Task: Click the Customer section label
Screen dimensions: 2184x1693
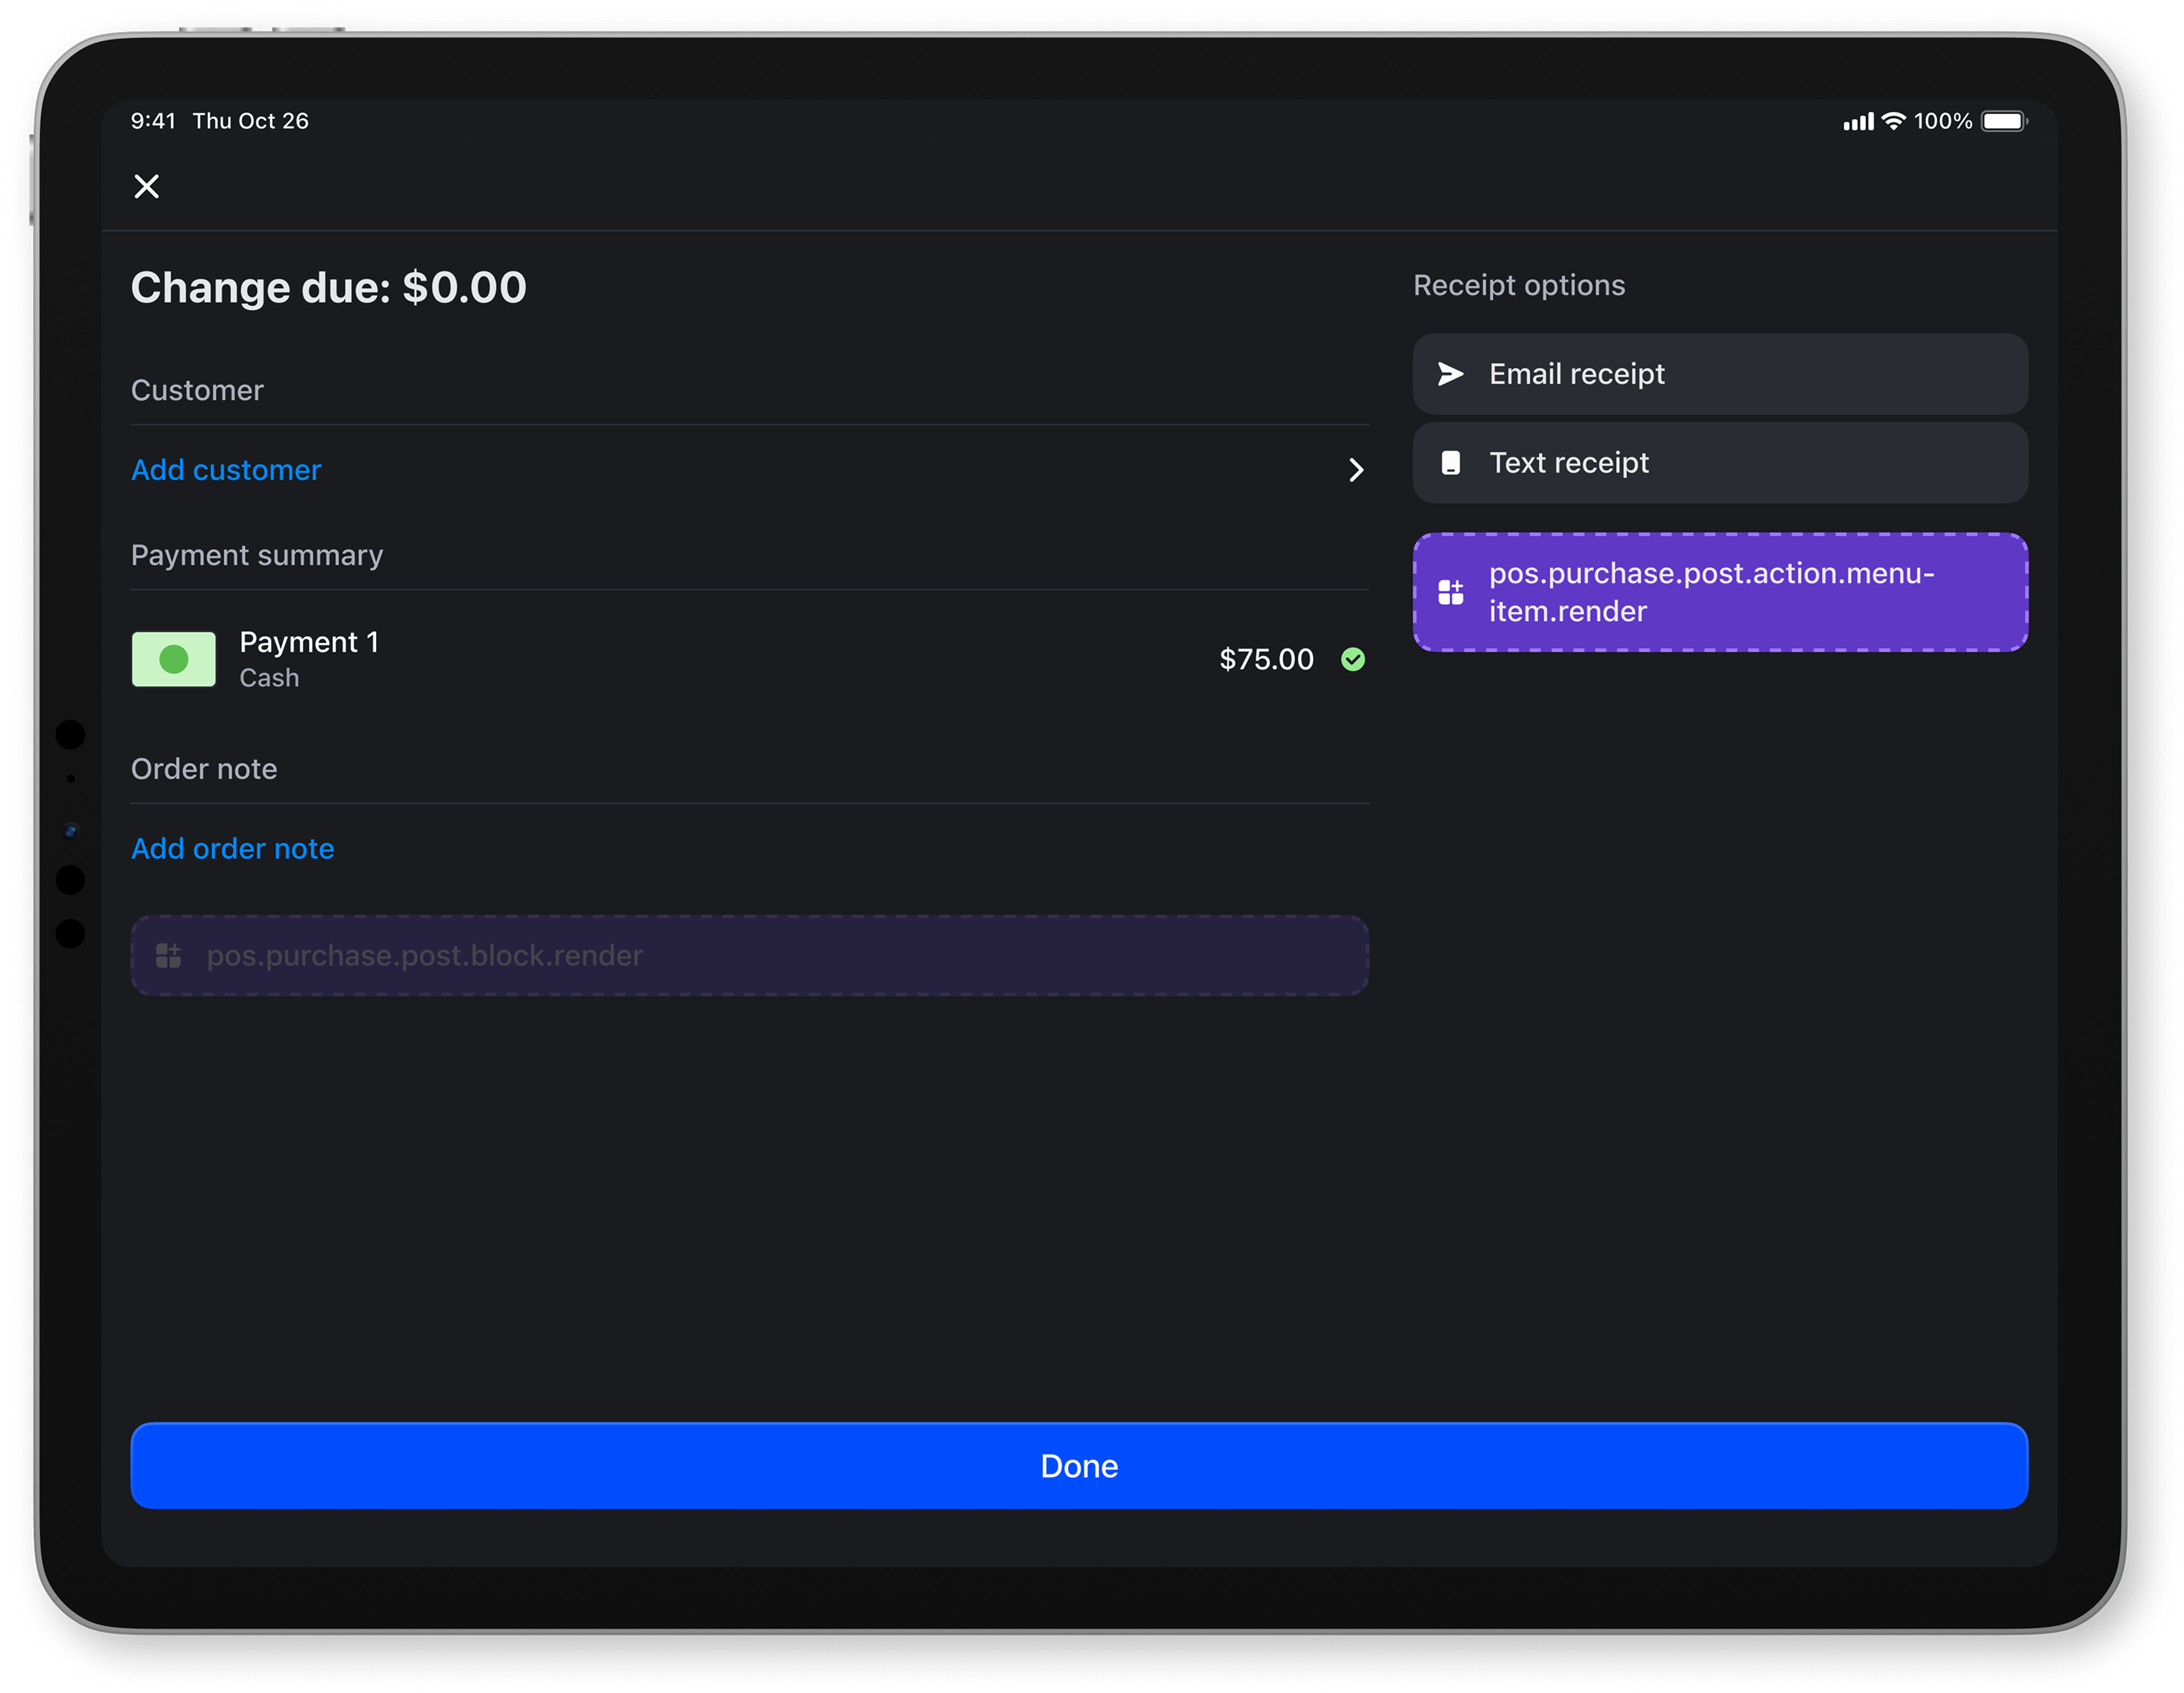Action: click(197, 390)
